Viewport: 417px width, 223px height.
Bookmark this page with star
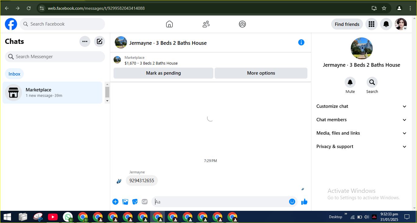384,8
